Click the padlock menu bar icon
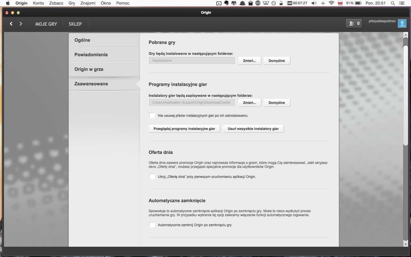411x257 pixels. (x=281, y=3)
